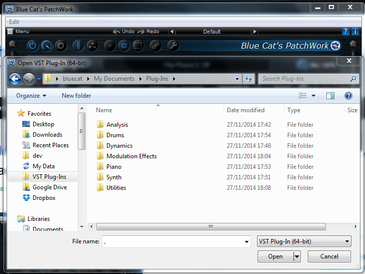This screenshot has height=274, width=365.
Task: Sort by the Type column header
Action: click(x=294, y=110)
